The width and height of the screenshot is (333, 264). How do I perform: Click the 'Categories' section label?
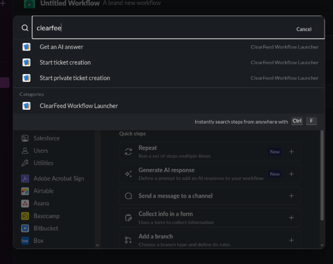click(32, 94)
